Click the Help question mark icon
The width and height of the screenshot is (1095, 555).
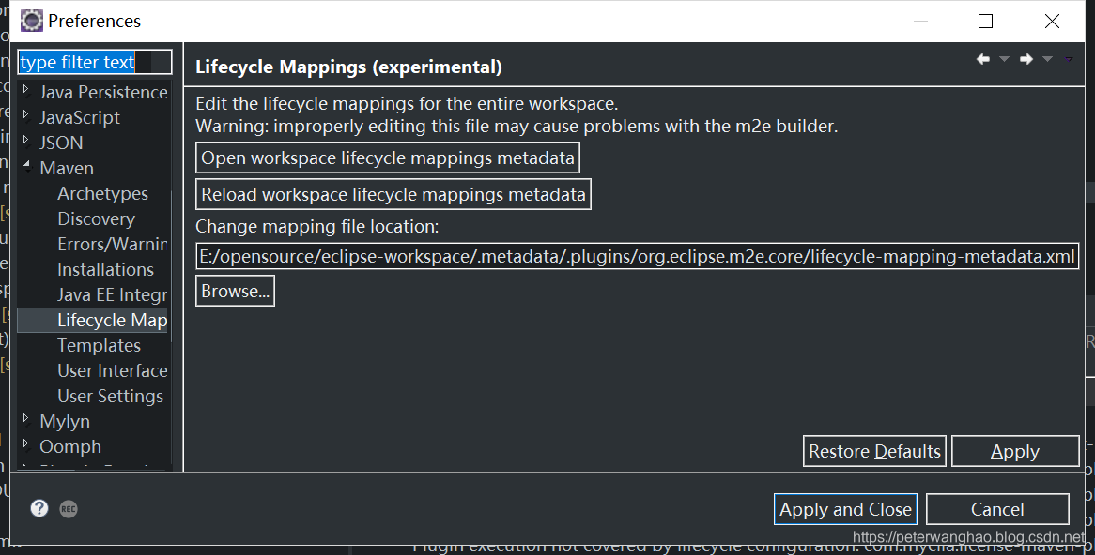point(39,508)
